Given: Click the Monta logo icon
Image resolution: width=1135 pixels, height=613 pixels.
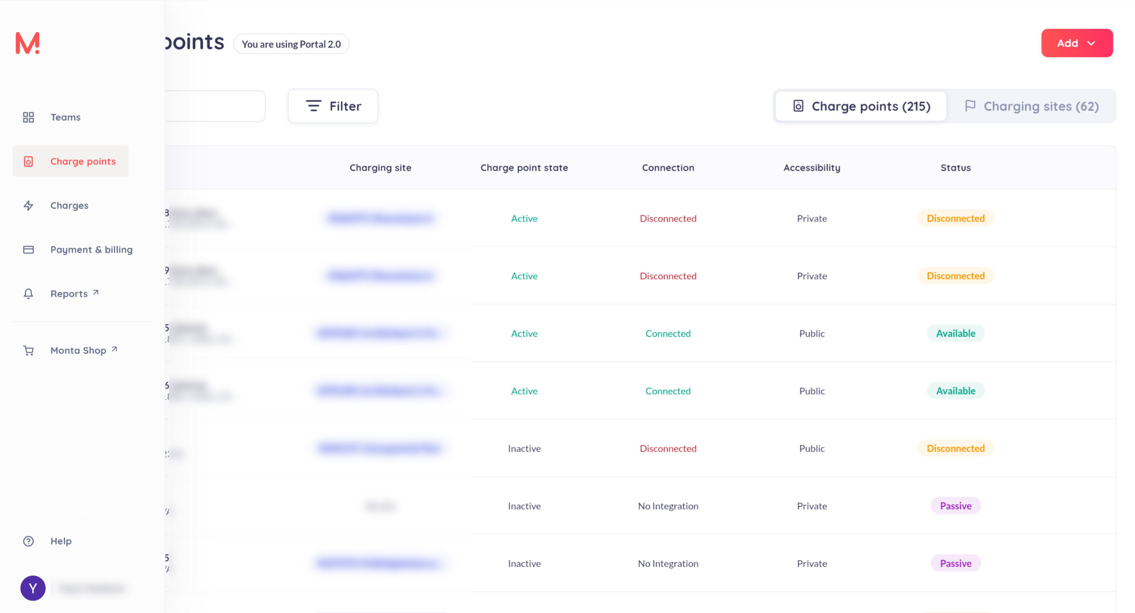Looking at the screenshot, I should point(27,43).
